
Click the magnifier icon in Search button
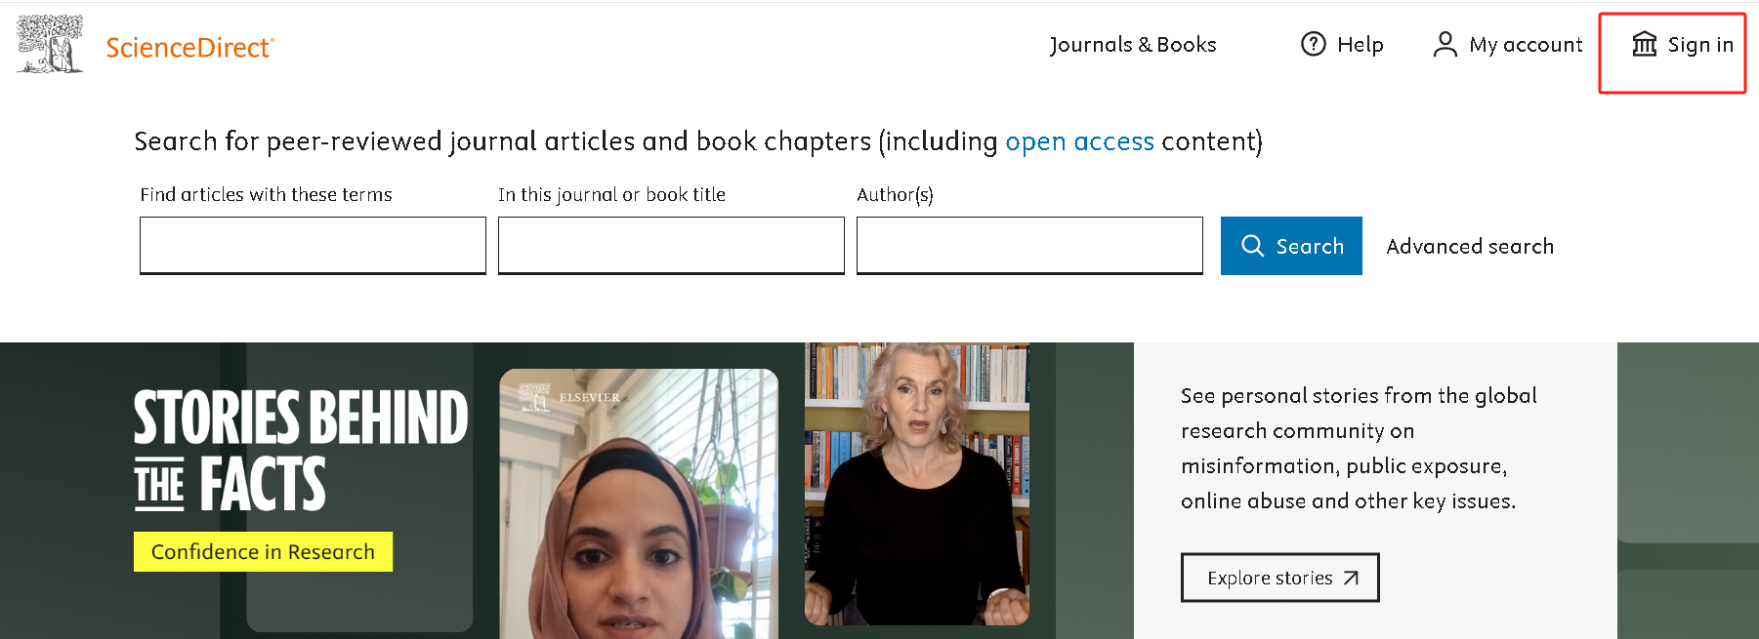pyautogui.click(x=1252, y=246)
